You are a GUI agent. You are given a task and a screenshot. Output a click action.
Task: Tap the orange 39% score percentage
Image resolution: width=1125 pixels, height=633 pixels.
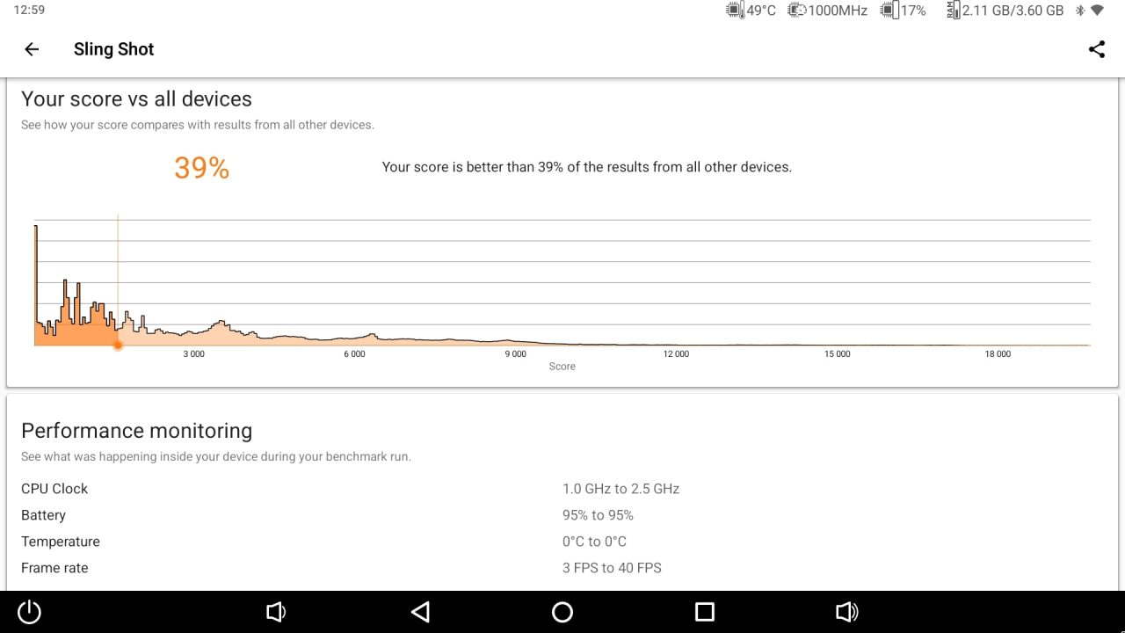201,167
